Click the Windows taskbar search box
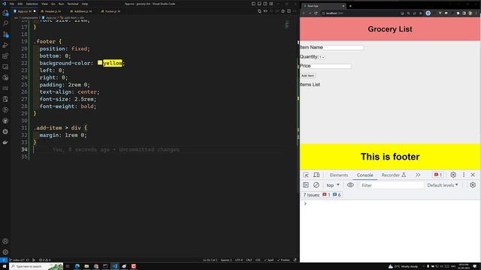This screenshot has height=270, width=481. 36,266
